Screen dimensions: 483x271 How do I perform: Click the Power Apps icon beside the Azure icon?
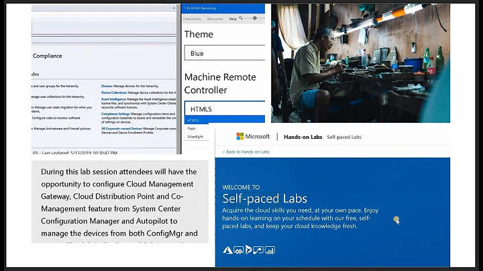(239, 250)
